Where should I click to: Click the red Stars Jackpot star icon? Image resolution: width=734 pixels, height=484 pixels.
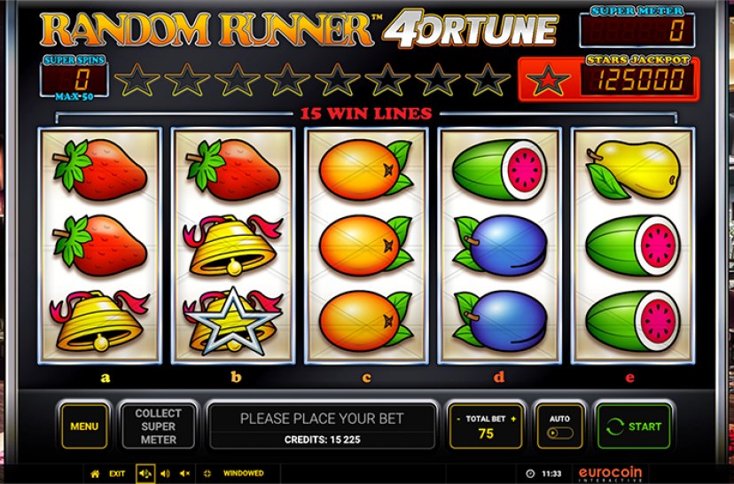(x=548, y=80)
